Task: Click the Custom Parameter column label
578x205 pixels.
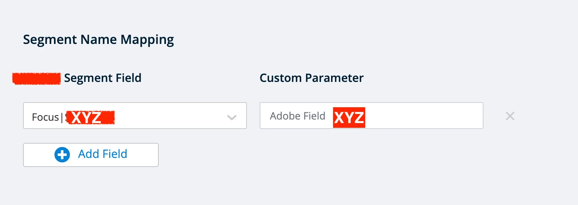Action: tap(311, 78)
